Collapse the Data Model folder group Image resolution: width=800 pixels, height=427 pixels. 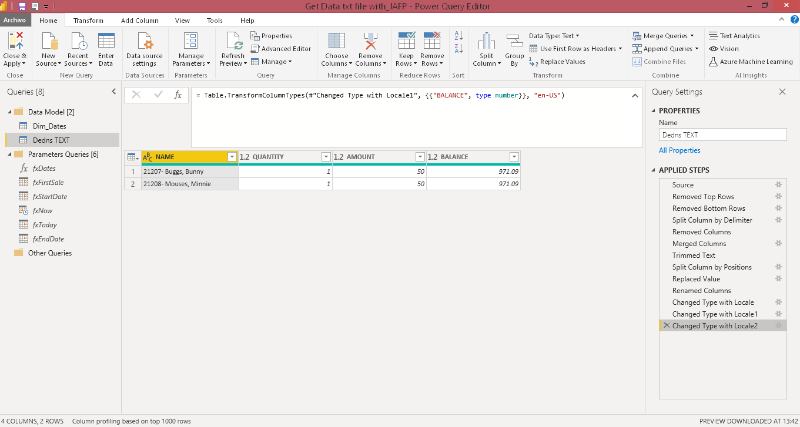click(x=9, y=112)
